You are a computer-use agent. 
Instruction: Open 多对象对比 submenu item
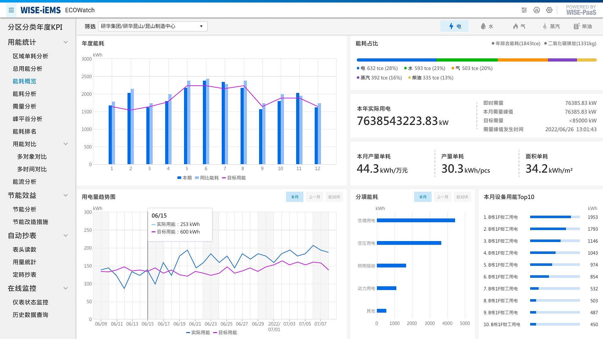[x=32, y=157]
